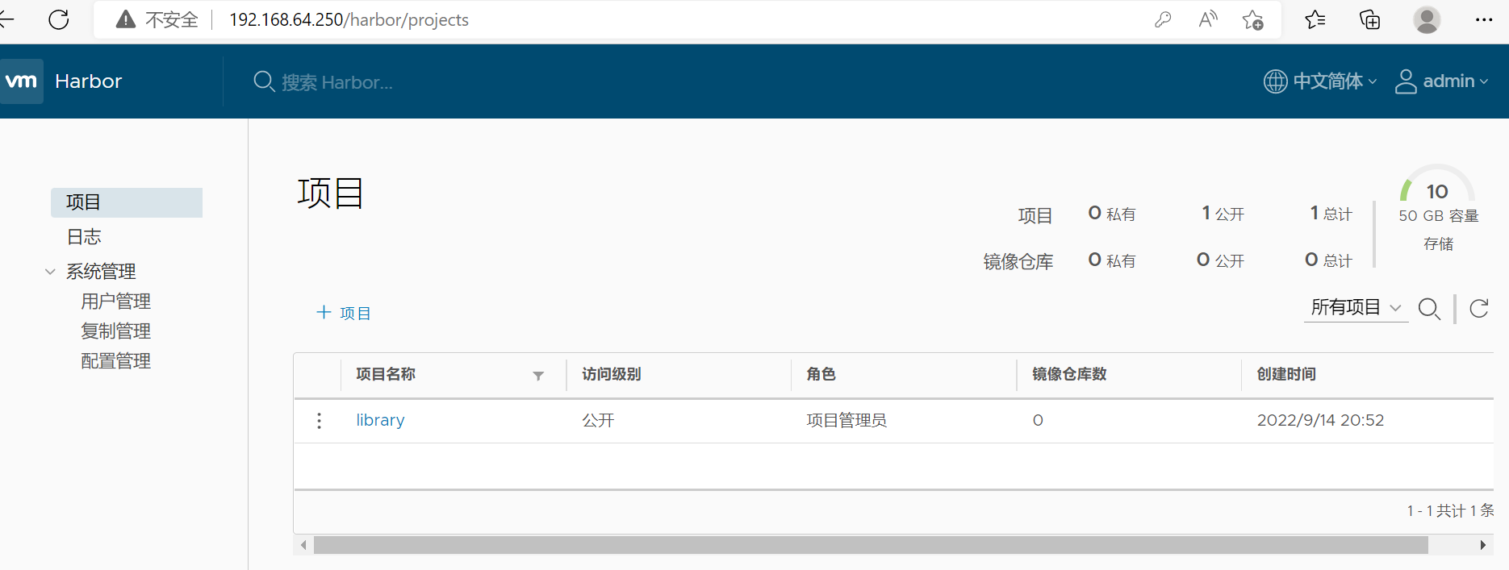Image resolution: width=1509 pixels, height=570 pixels.
Task: Click the 镜像仓库 statistics label
Action: 1018,261
